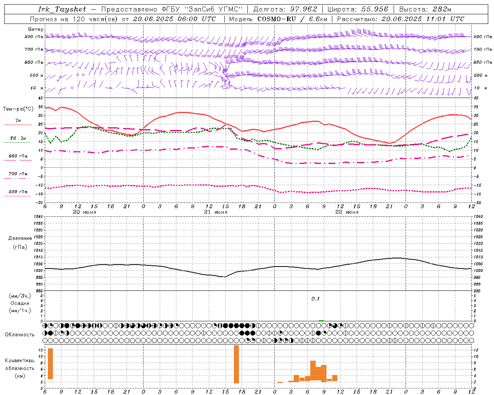
Task: Click the "Модель COSMO-RU / 6.6км" label
Action: coord(278,19)
